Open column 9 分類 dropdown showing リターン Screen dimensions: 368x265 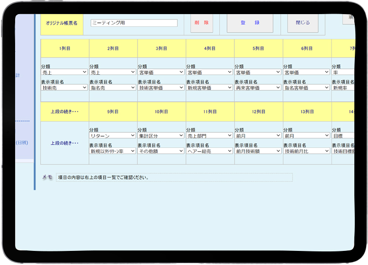click(x=113, y=136)
